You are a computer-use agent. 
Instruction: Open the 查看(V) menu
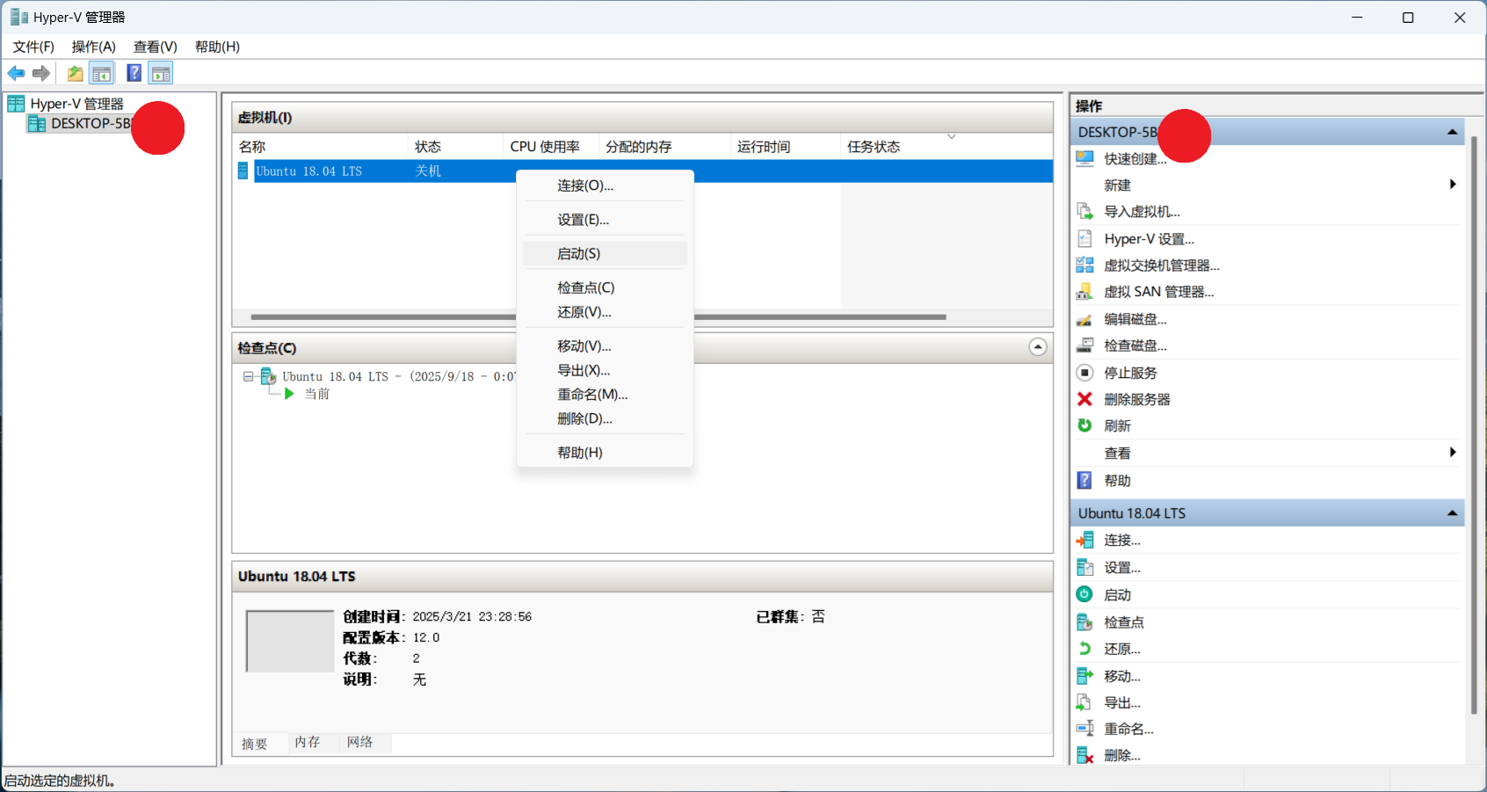(156, 47)
